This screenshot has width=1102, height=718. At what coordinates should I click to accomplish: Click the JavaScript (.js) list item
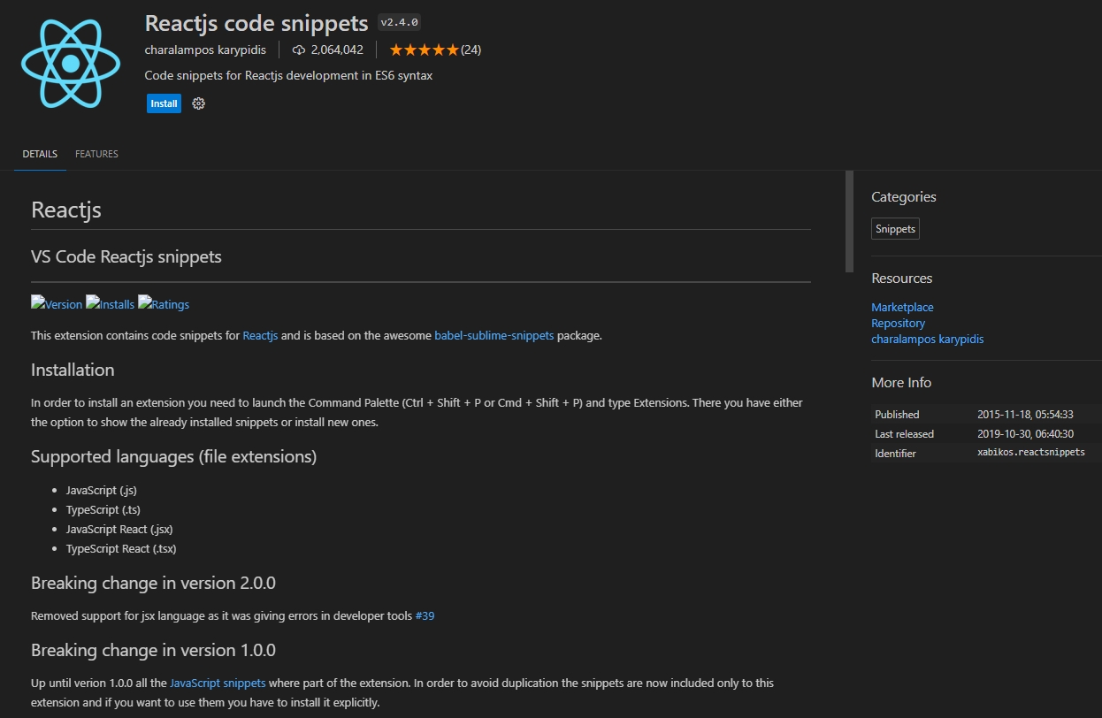(102, 490)
